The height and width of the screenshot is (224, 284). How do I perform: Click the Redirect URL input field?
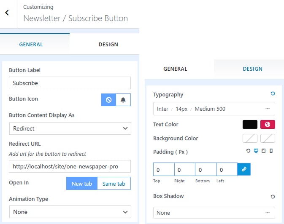[70, 166]
